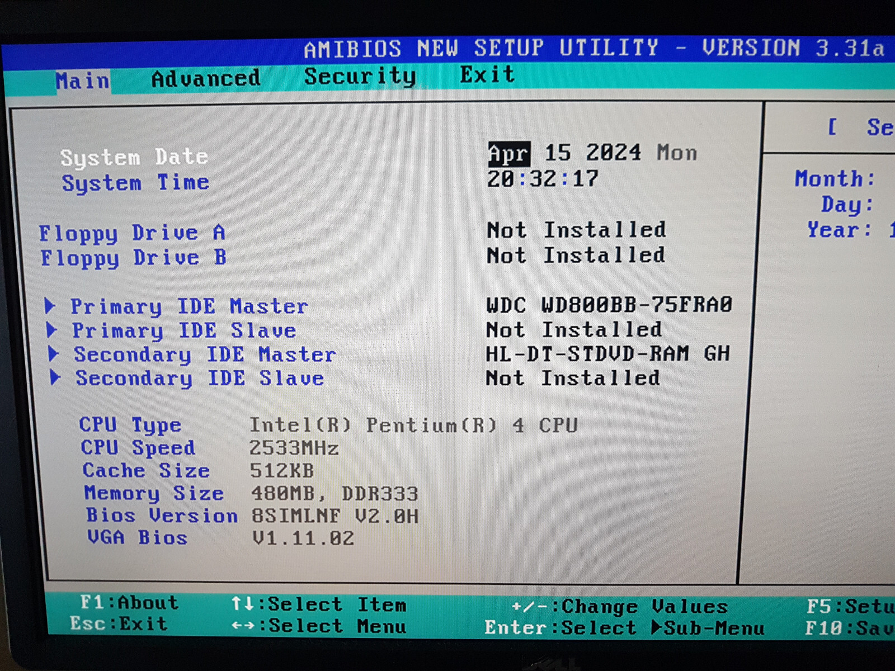Viewport: 895px width, 671px height.
Task: Select the highlighted Apr month field
Action: pyautogui.click(x=508, y=154)
